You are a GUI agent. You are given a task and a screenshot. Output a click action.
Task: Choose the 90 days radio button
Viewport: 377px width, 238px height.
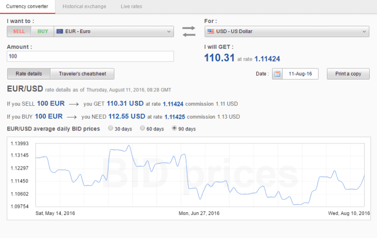click(x=174, y=129)
